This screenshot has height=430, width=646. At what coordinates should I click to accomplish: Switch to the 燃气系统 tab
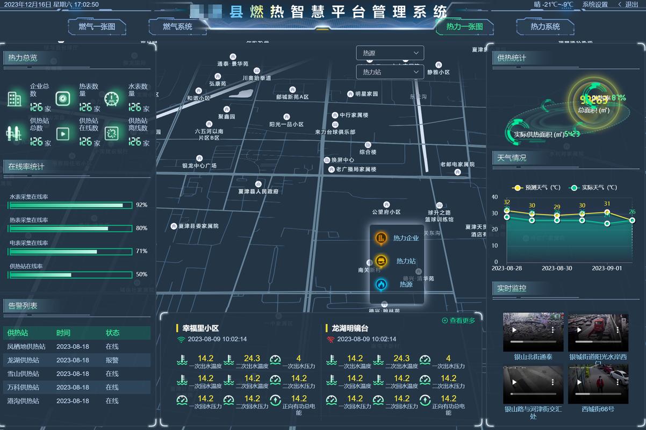tap(177, 26)
